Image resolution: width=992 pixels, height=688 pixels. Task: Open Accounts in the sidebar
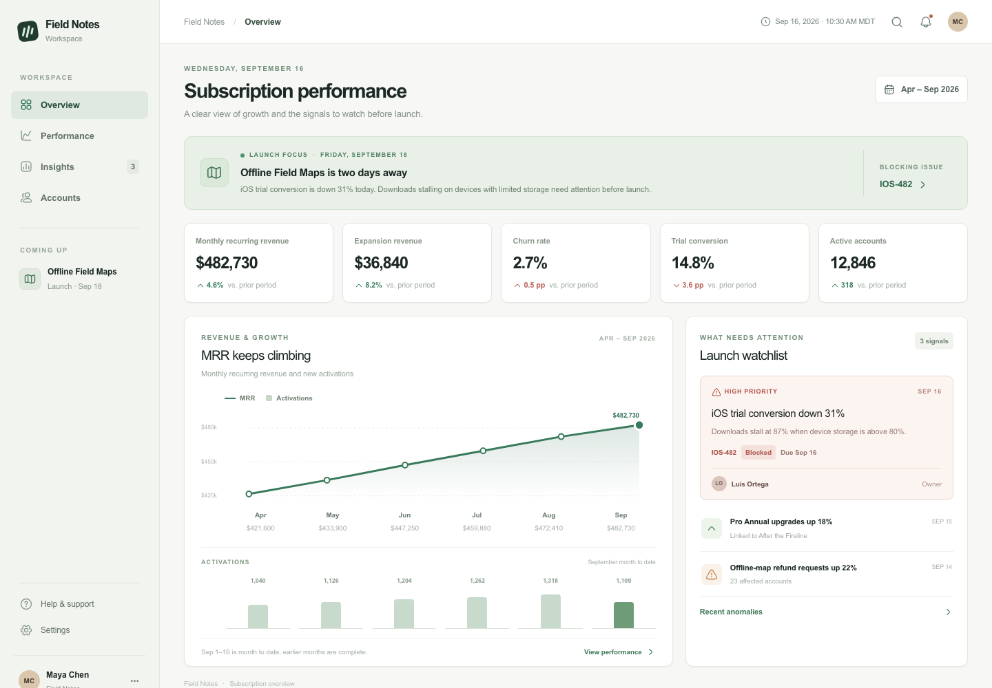tap(79, 197)
